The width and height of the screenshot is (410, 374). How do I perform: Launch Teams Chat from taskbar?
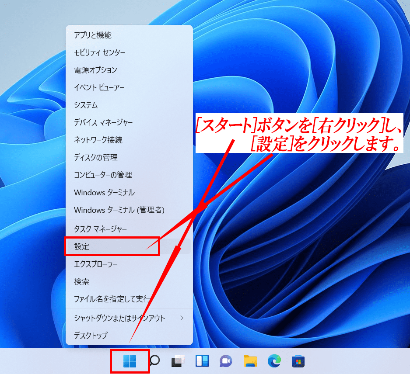(x=226, y=361)
